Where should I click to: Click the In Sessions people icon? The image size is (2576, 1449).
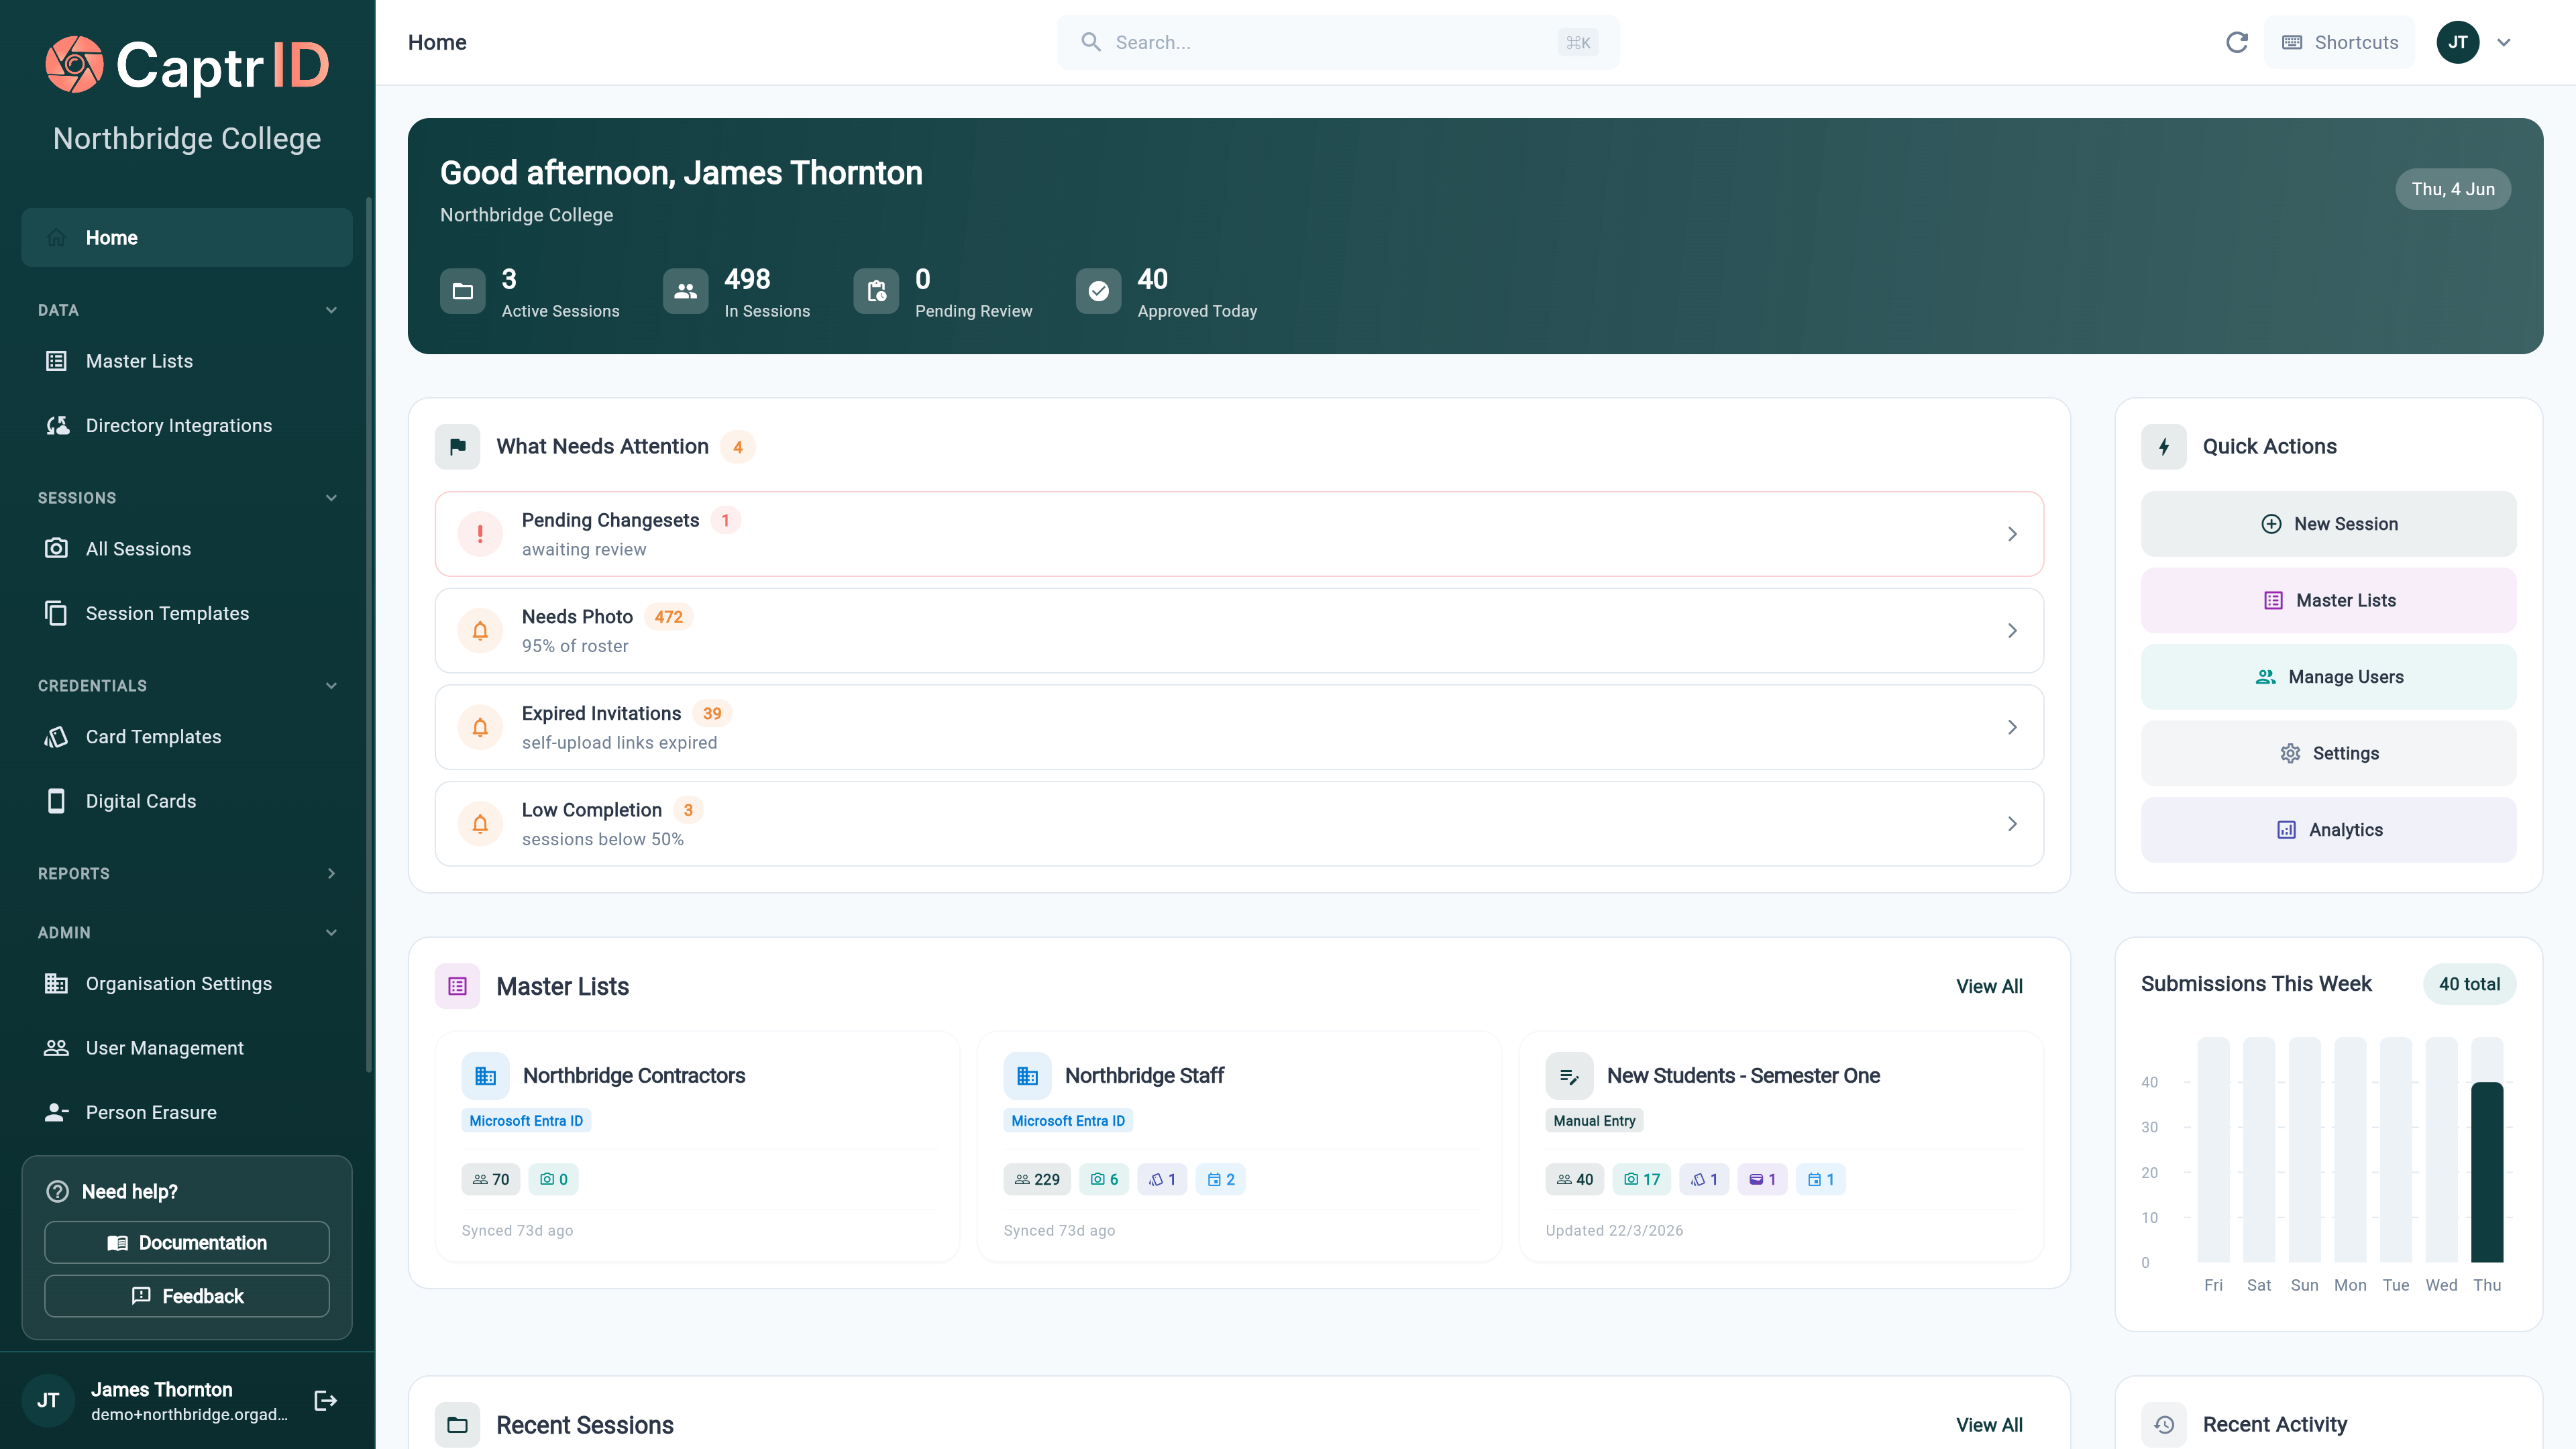pyautogui.click(x=685, y=291)
